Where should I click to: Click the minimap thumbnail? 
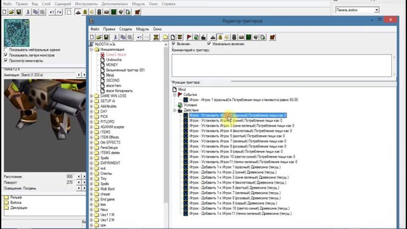click(x=17, y=32)
